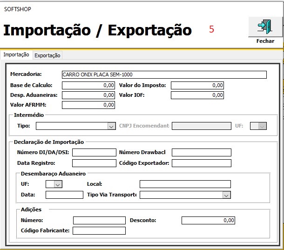Screen dimensions: 284x250
Task: Click the Desp. Aduaneiras input field
Action: click(x=88, y=95)
